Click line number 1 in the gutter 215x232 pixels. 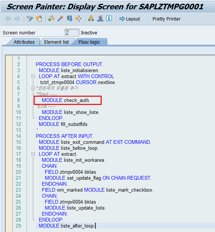(19, 58)
